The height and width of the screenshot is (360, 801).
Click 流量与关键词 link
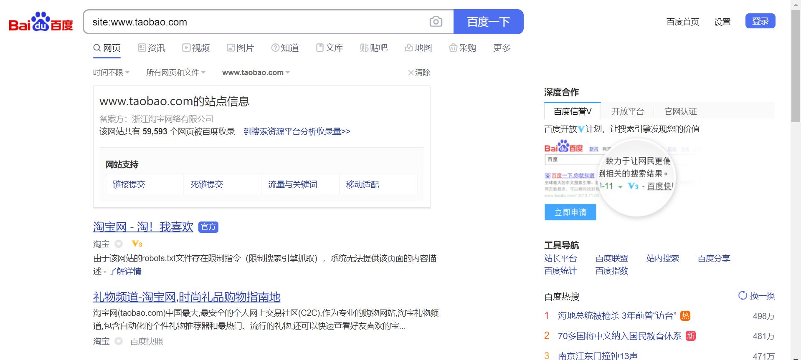293,184
